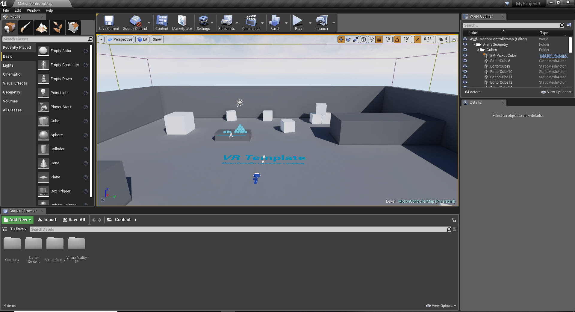The width and height of the screenshot is (575, 312).
Task: Toggle scale snapping in viewport
Action: click(x=417, y=39)
